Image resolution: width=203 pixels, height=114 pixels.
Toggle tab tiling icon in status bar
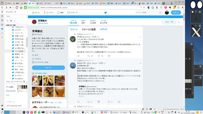coord(147,109)
